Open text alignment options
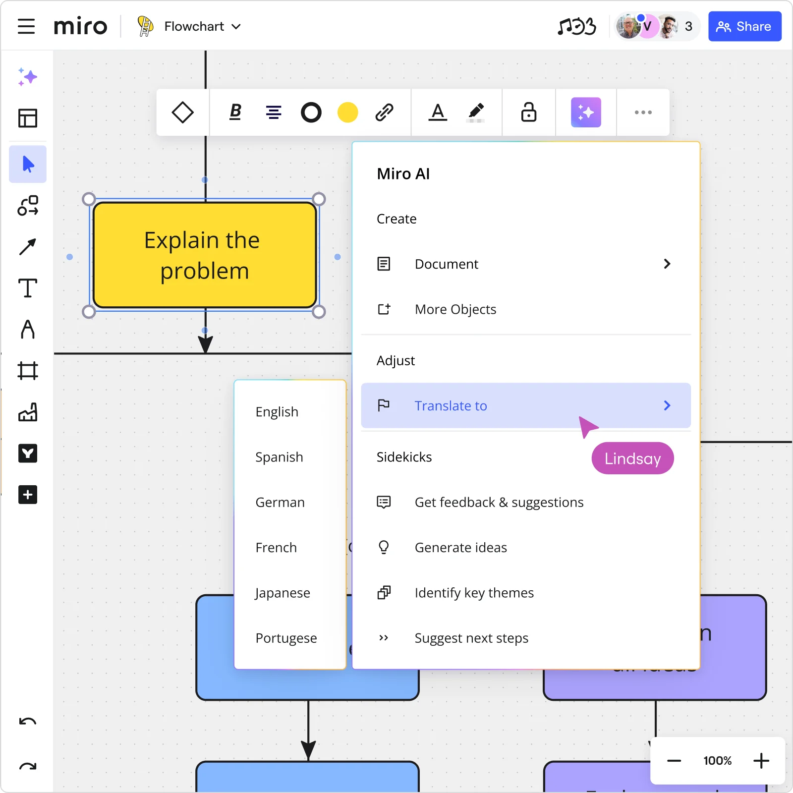The image size is (793, 793). pyautogui.click(x=274, y=113)
